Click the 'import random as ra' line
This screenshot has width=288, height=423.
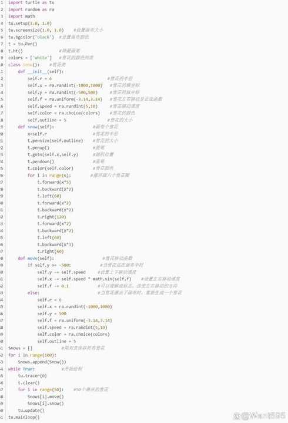(31, 9)
